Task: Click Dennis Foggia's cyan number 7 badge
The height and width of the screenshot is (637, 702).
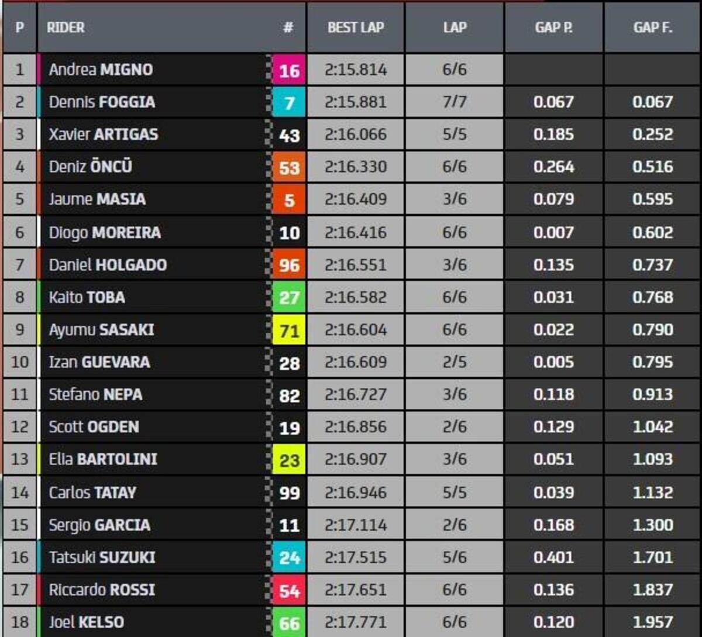Action: 289,103
